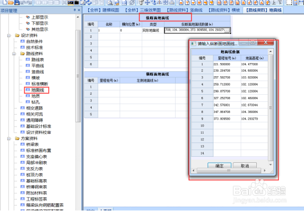Open 其他显示 in the project tree
The width and height of the screenshot is (304, 211).
[x=37, y=29]
